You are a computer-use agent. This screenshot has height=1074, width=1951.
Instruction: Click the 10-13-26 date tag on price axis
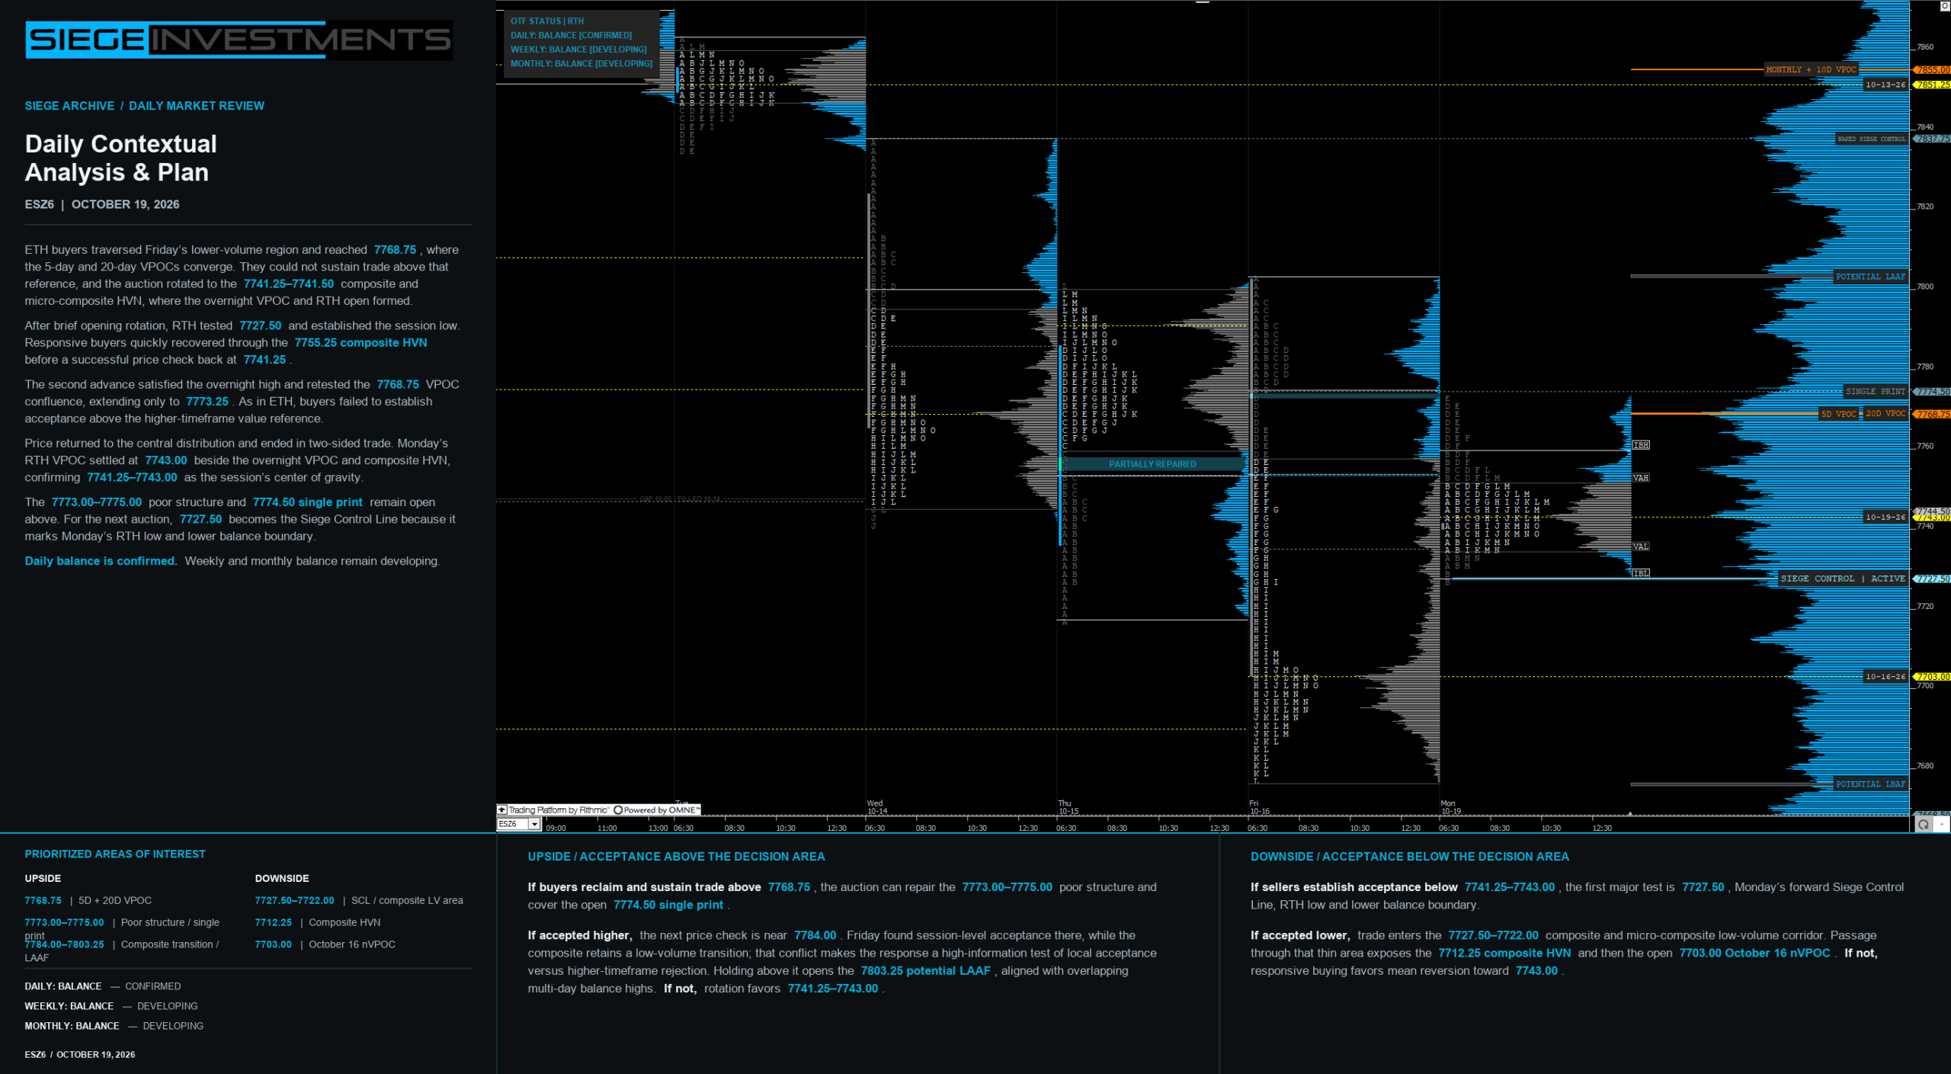click(x=1885, y=85)
